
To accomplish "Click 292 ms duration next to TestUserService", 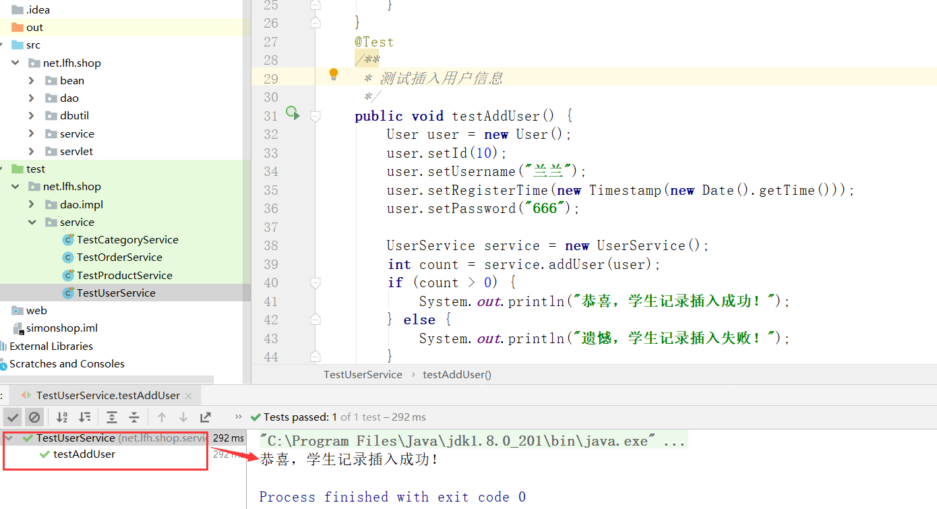I will (x=229, y=438).
